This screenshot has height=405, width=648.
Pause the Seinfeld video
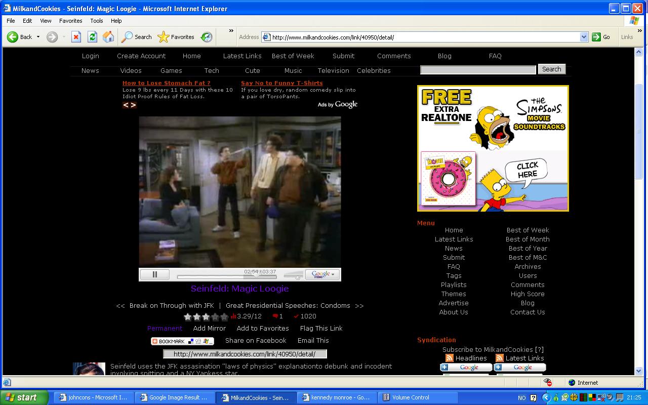pyautogui.click(x=154, y=274)
